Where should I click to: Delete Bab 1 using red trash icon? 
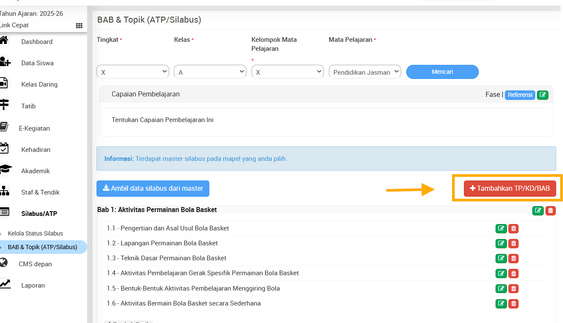pos(551,210)
